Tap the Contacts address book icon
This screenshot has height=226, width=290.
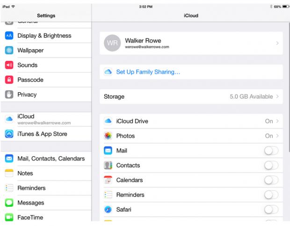[x=108, y=165]
